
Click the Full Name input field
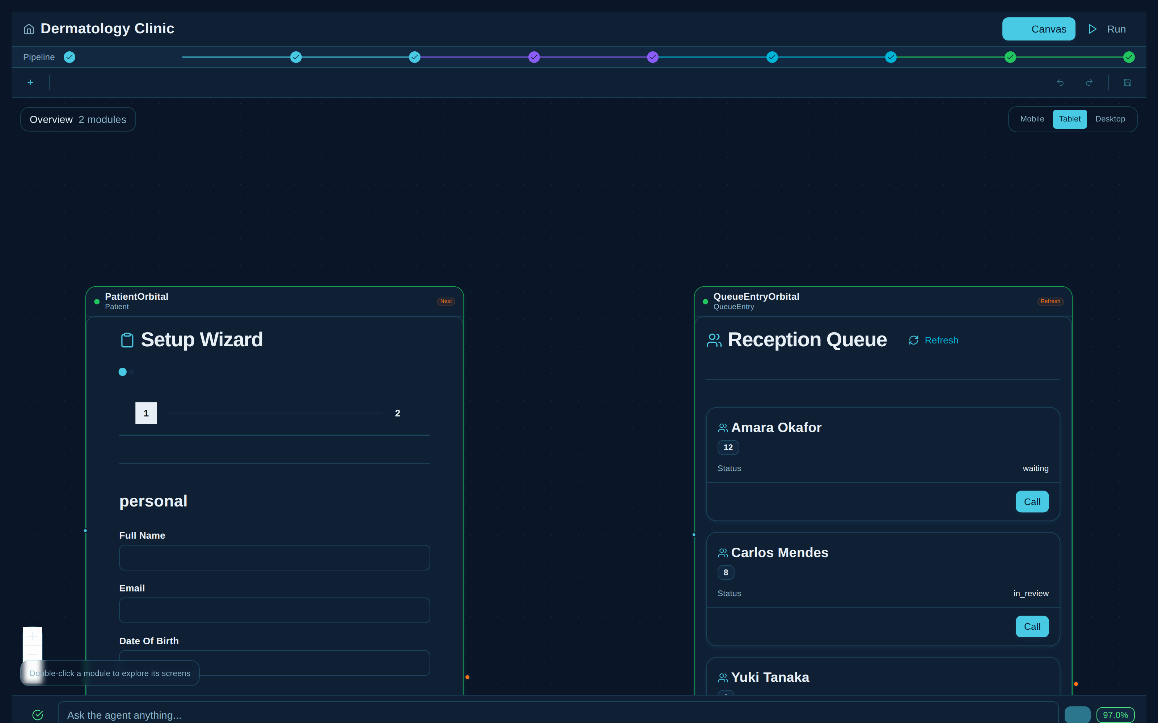click(274, 557)
